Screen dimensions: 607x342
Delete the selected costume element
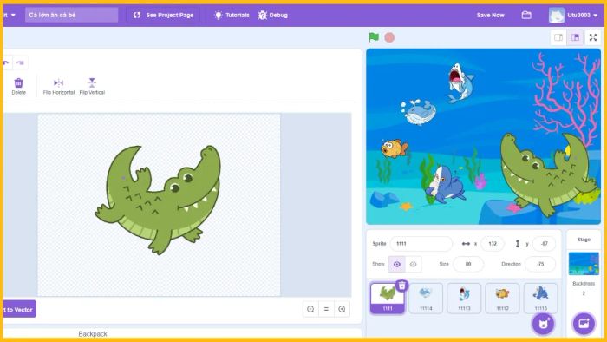[18, 87]
